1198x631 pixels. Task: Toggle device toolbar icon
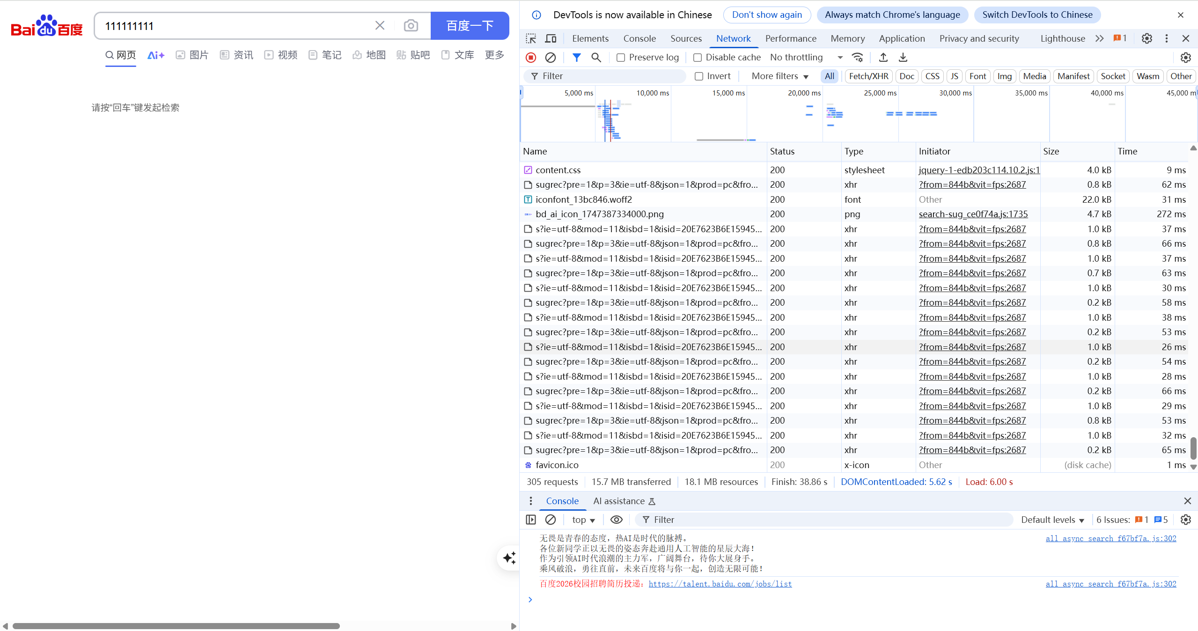(x=551, y=38)
